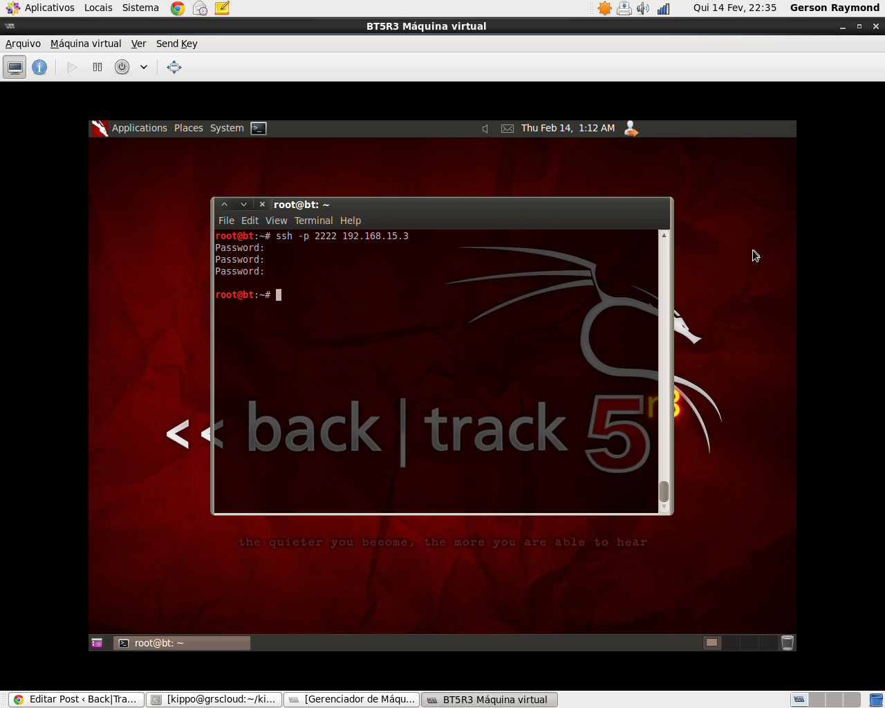Screen dimensions: 885x708
Task: Click the terminal scrollbar thumb
Action: (664, 492)
